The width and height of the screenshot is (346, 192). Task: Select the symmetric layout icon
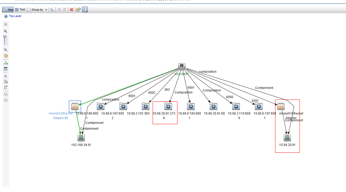pos(5,75)
